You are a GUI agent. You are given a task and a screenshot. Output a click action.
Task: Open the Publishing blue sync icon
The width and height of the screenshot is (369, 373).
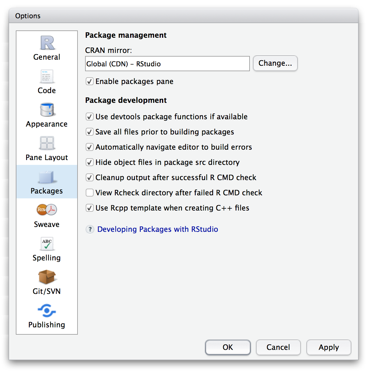pos(47,311)
